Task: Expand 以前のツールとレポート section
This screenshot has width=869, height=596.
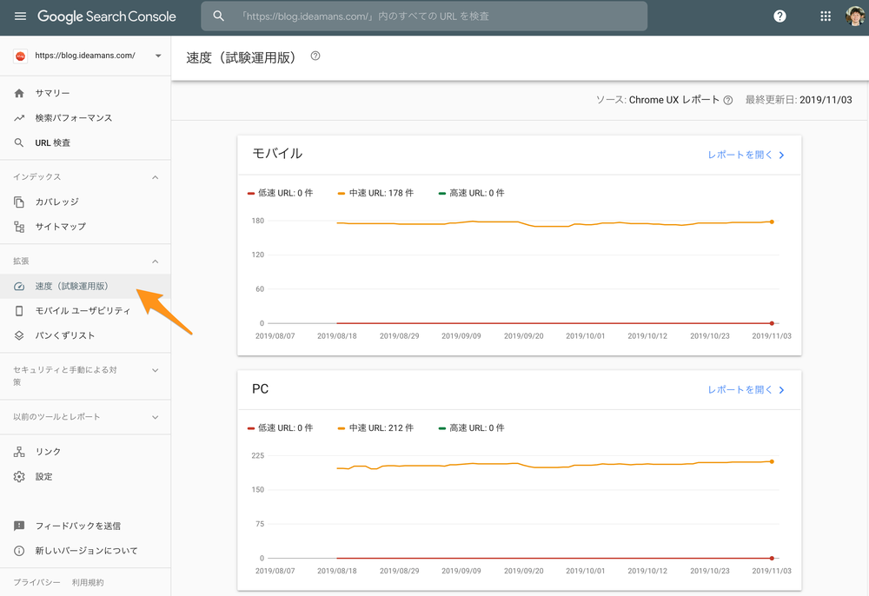Action: 156,417
